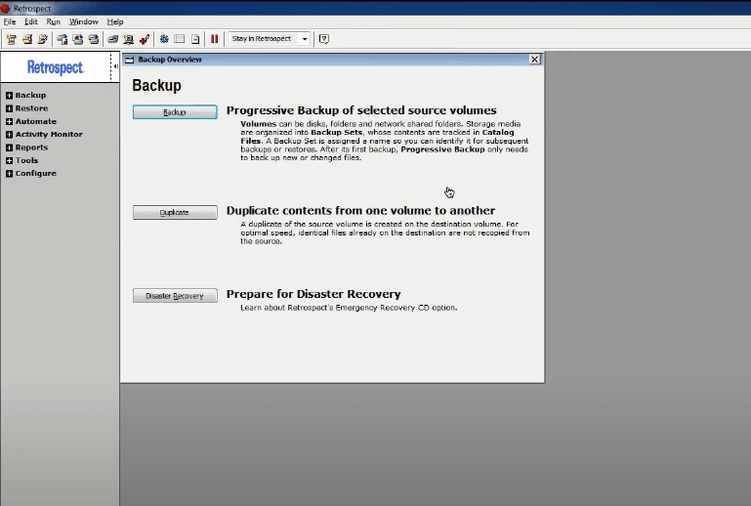Select Activity Monitor in the sidebar
Viewport: 751px width, 506px height.
pyautogui.click(x=49, y=134)
